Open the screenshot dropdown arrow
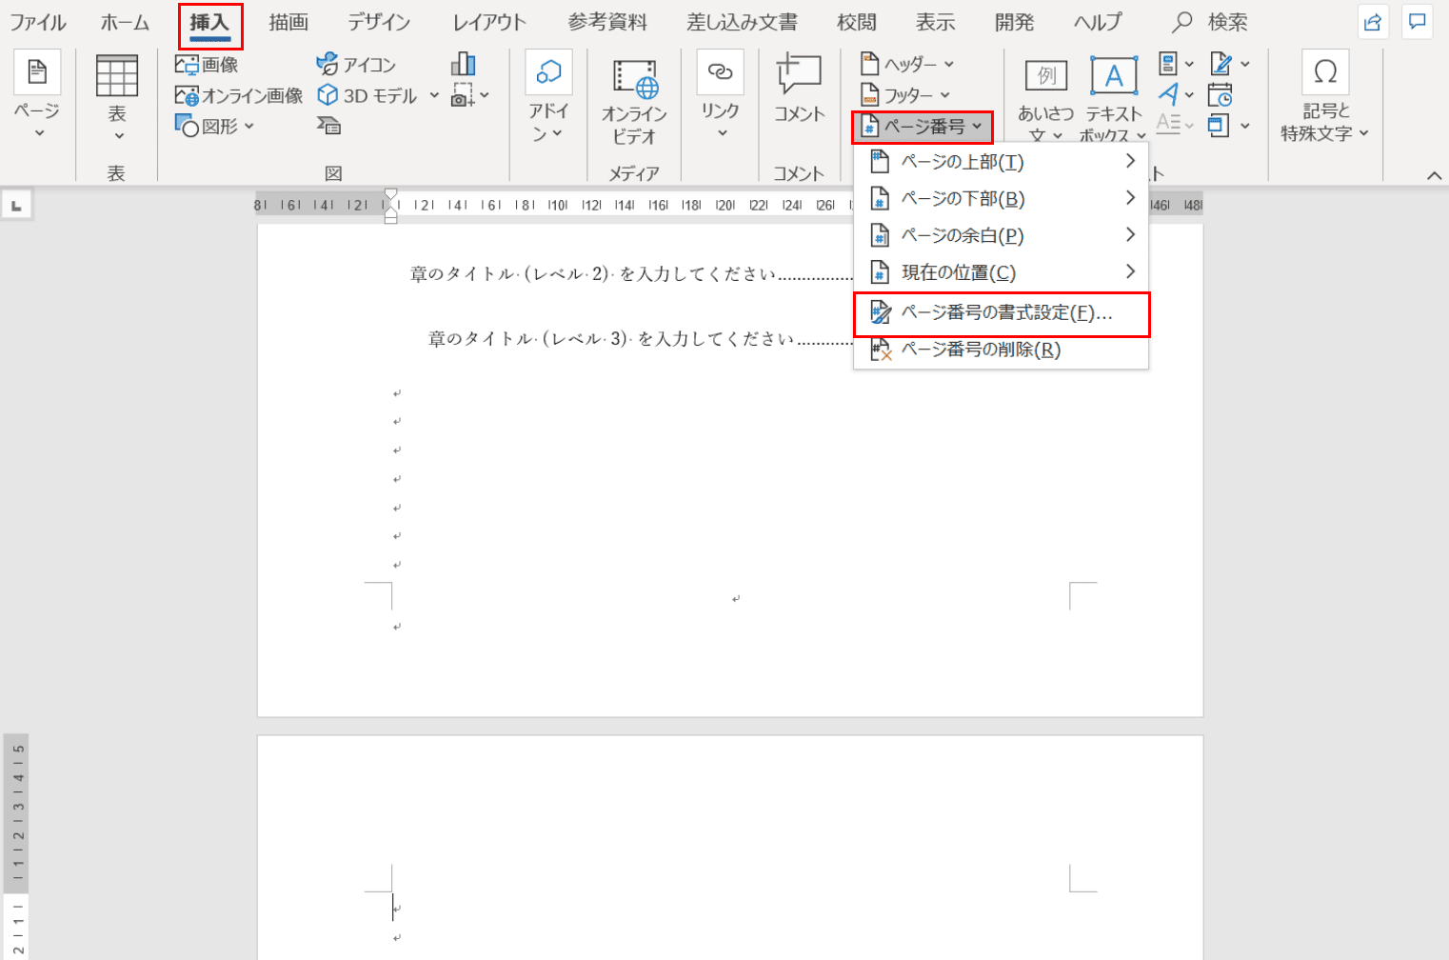This screenshot has height=960, width=1449. [x=485, y=95]
